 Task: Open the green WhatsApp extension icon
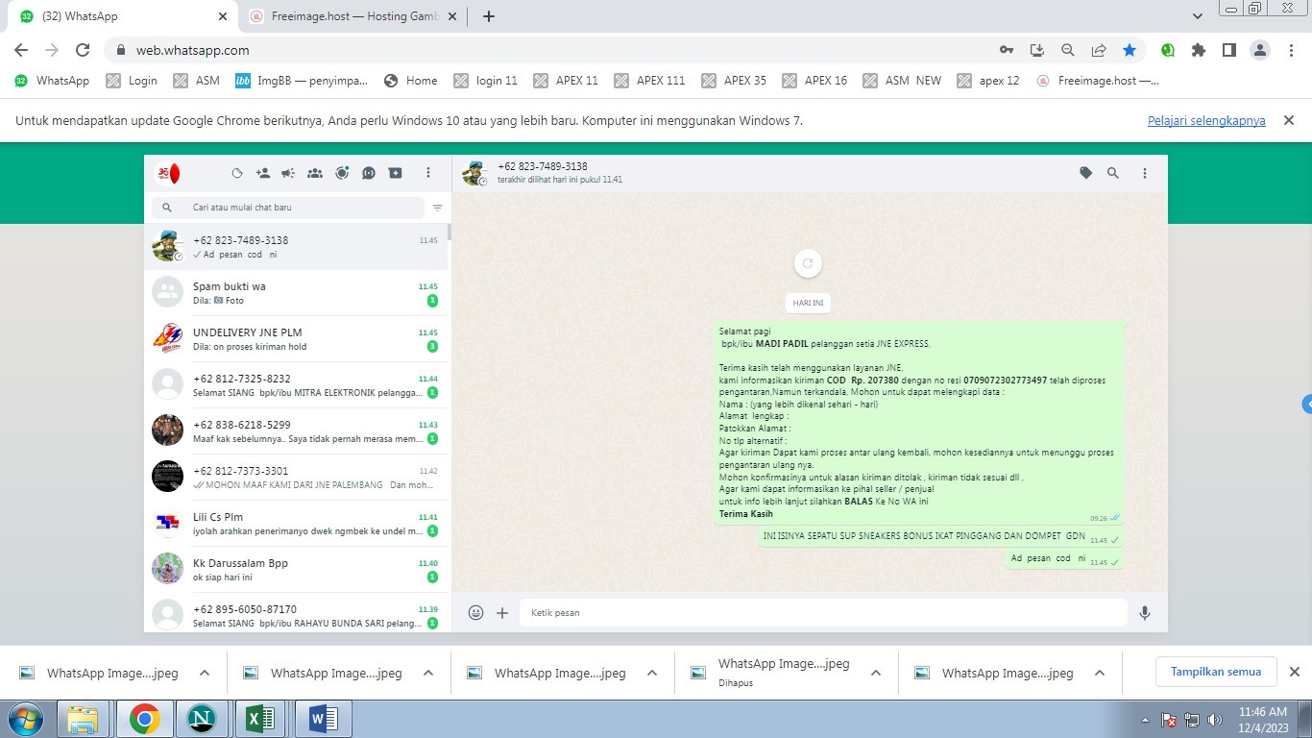click(x=1168, y=50)
